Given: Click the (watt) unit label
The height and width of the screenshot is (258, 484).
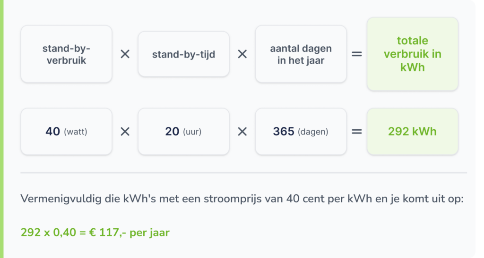Looking at the screenshot, I should click(x=76, y=132).
